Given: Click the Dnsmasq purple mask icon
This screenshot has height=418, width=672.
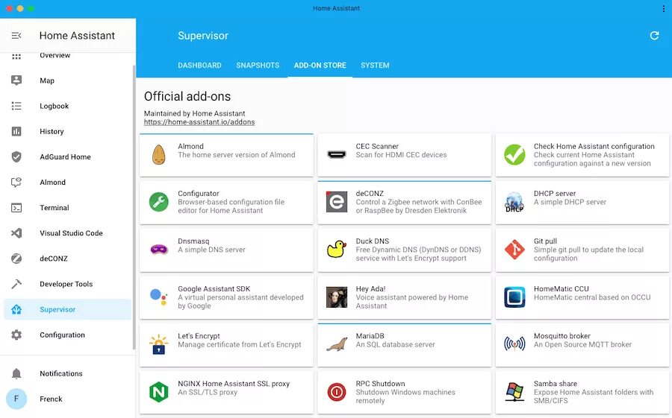Looking at the screenshot, I should point(159,249).
